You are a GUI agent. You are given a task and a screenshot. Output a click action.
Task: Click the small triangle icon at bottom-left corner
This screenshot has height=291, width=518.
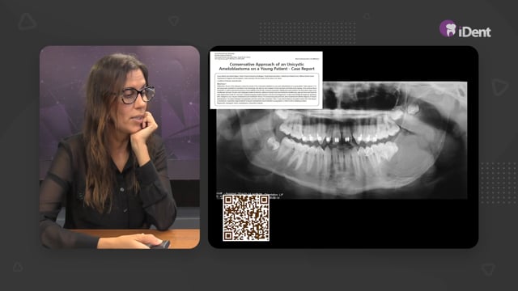[18, 267]
